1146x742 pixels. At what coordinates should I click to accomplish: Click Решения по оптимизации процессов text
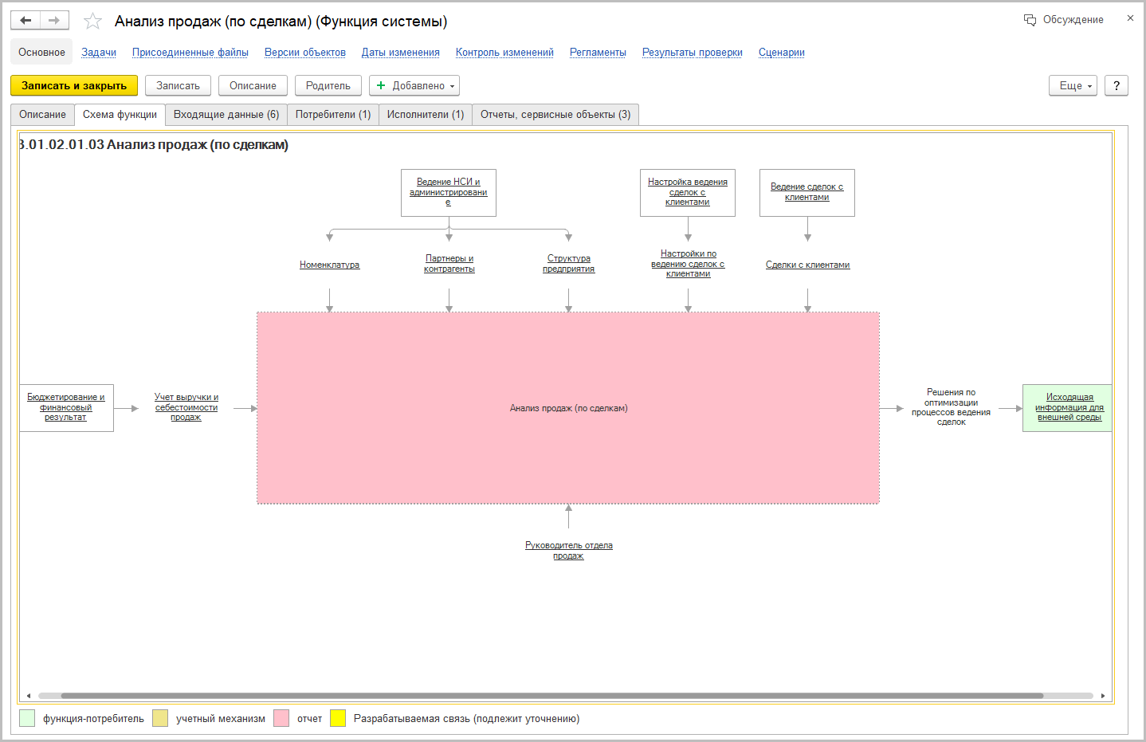point(951,407)
